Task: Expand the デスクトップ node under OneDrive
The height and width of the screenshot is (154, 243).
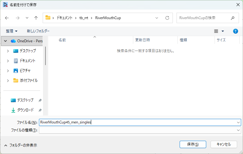Action: click(8, 51)
